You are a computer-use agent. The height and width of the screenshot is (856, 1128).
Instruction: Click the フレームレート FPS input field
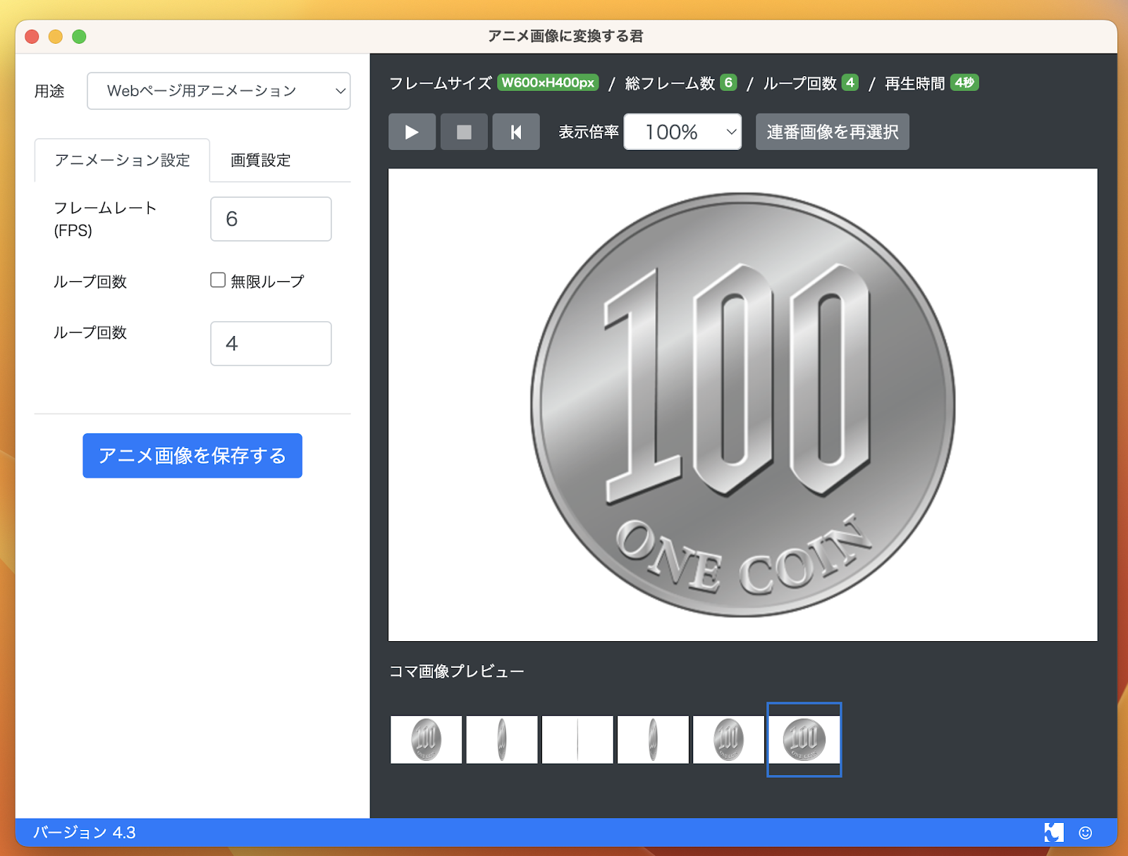[271, 219]
